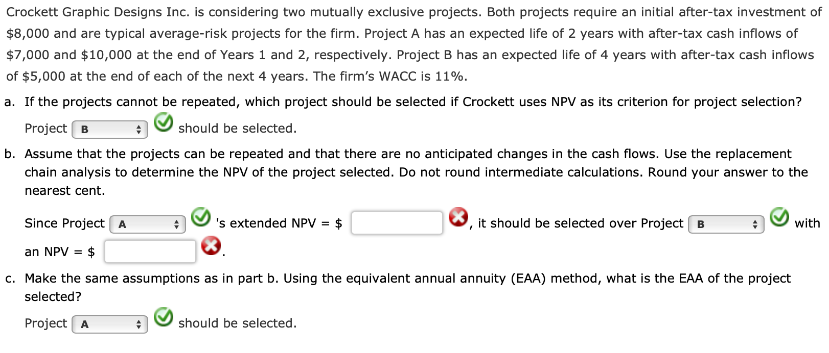Click the Crockett Graphic Designs problem paragraph

pyautogui.click(x=414, y=44)
